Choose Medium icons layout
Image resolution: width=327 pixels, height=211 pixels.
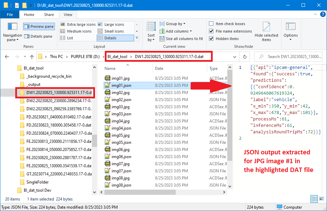(x=76, y=31)
